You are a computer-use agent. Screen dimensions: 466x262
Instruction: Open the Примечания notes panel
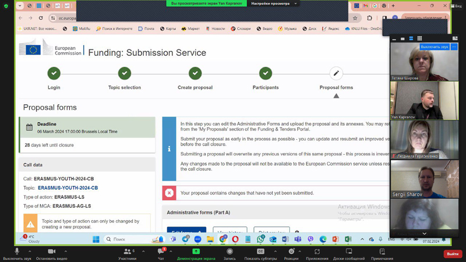(382, 253)
